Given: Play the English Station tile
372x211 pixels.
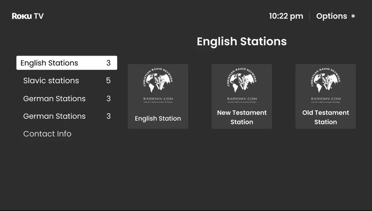Looking at the screenshot, I should tap(158, 96).
